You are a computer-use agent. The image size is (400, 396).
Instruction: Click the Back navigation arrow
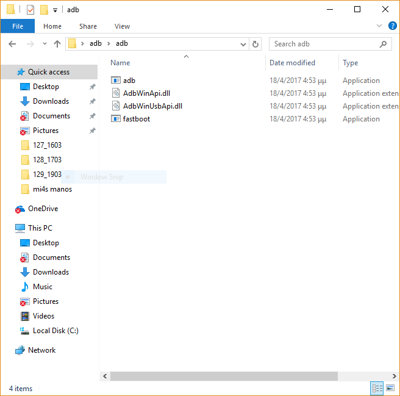point(12,44)
